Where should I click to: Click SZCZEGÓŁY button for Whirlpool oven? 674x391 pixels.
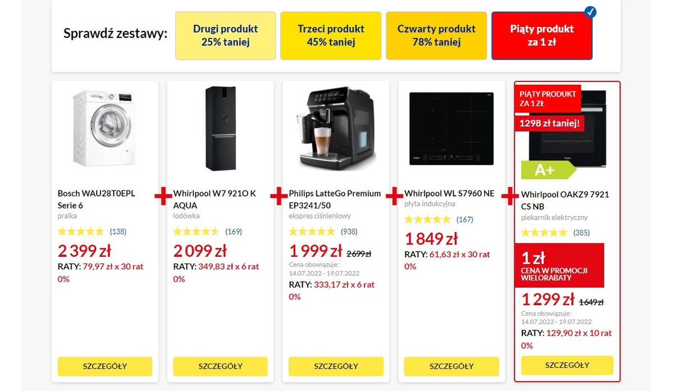tap(567, 365)
